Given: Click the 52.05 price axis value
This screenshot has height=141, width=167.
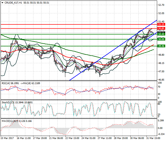Looking at the screenshot, I should [x=161, y=13].
